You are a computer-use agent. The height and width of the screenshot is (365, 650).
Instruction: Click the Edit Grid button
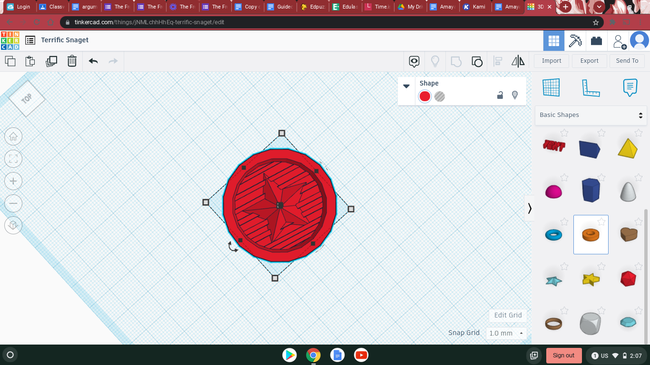508,315
